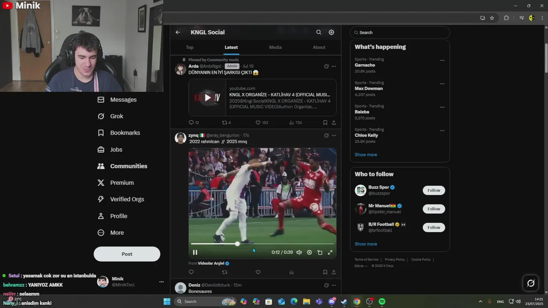The image size is (548, 308).
Task: Show more under What's happening
Action: (366, 155)
